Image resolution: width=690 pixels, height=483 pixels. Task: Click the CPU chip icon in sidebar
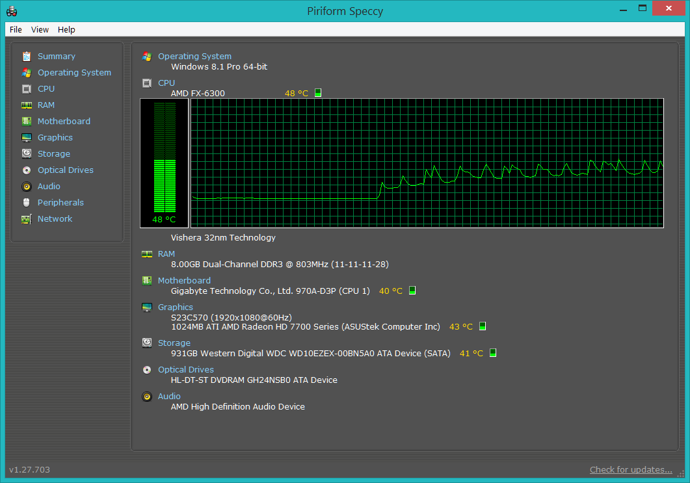27,89
